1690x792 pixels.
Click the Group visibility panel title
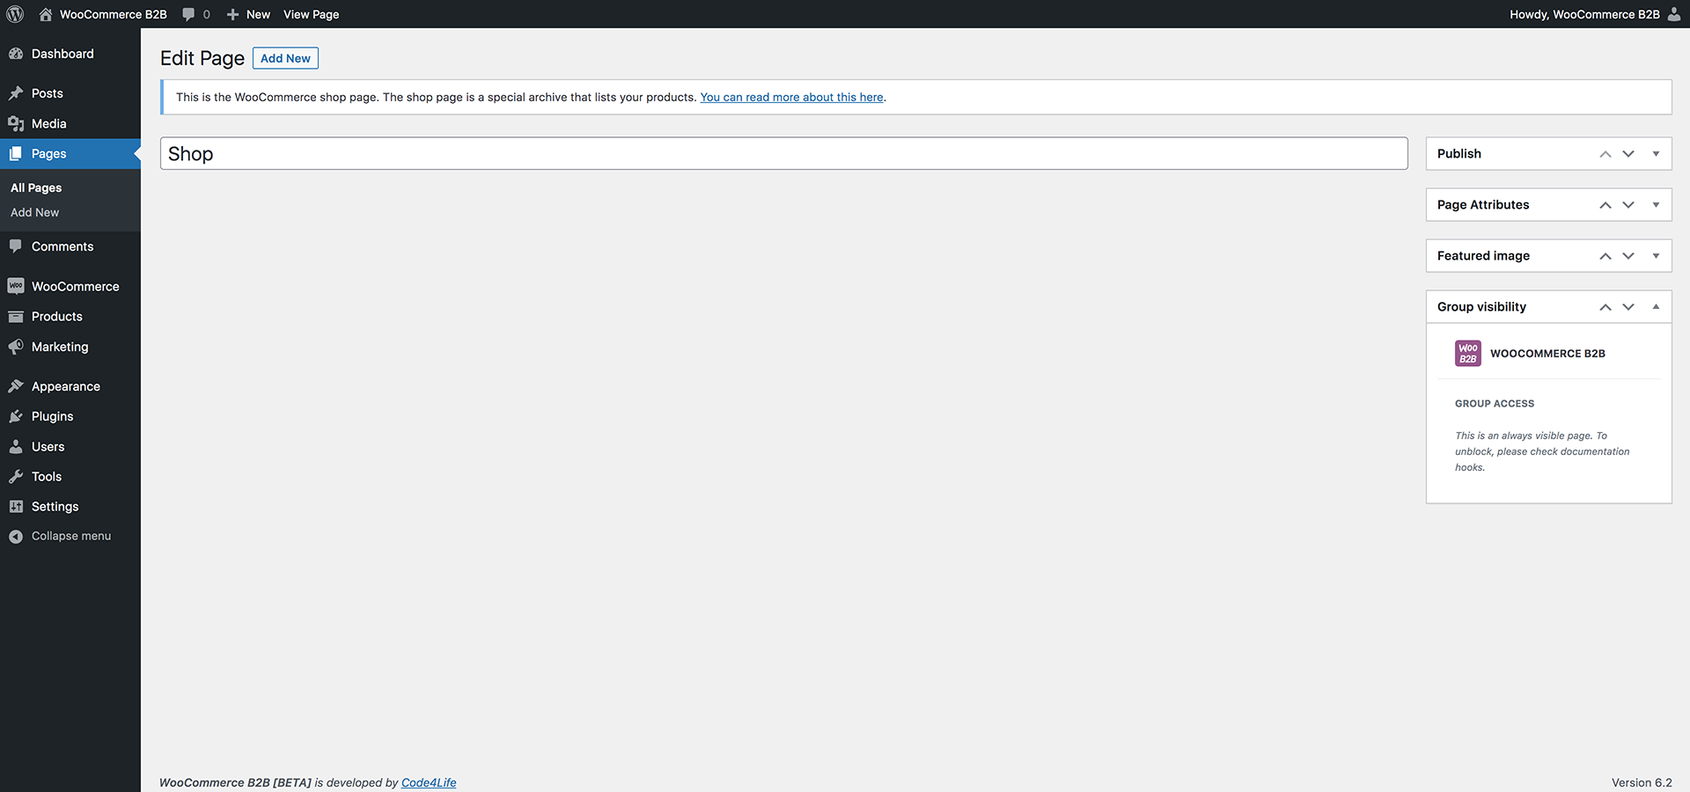[1481, 307]
